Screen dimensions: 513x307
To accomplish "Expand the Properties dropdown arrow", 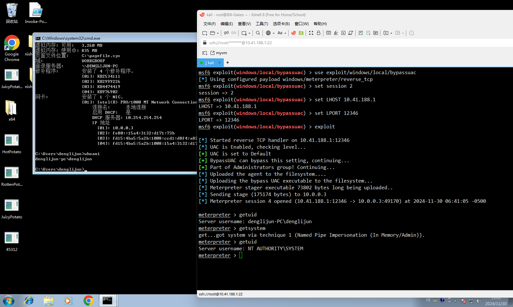I will 249,33.
